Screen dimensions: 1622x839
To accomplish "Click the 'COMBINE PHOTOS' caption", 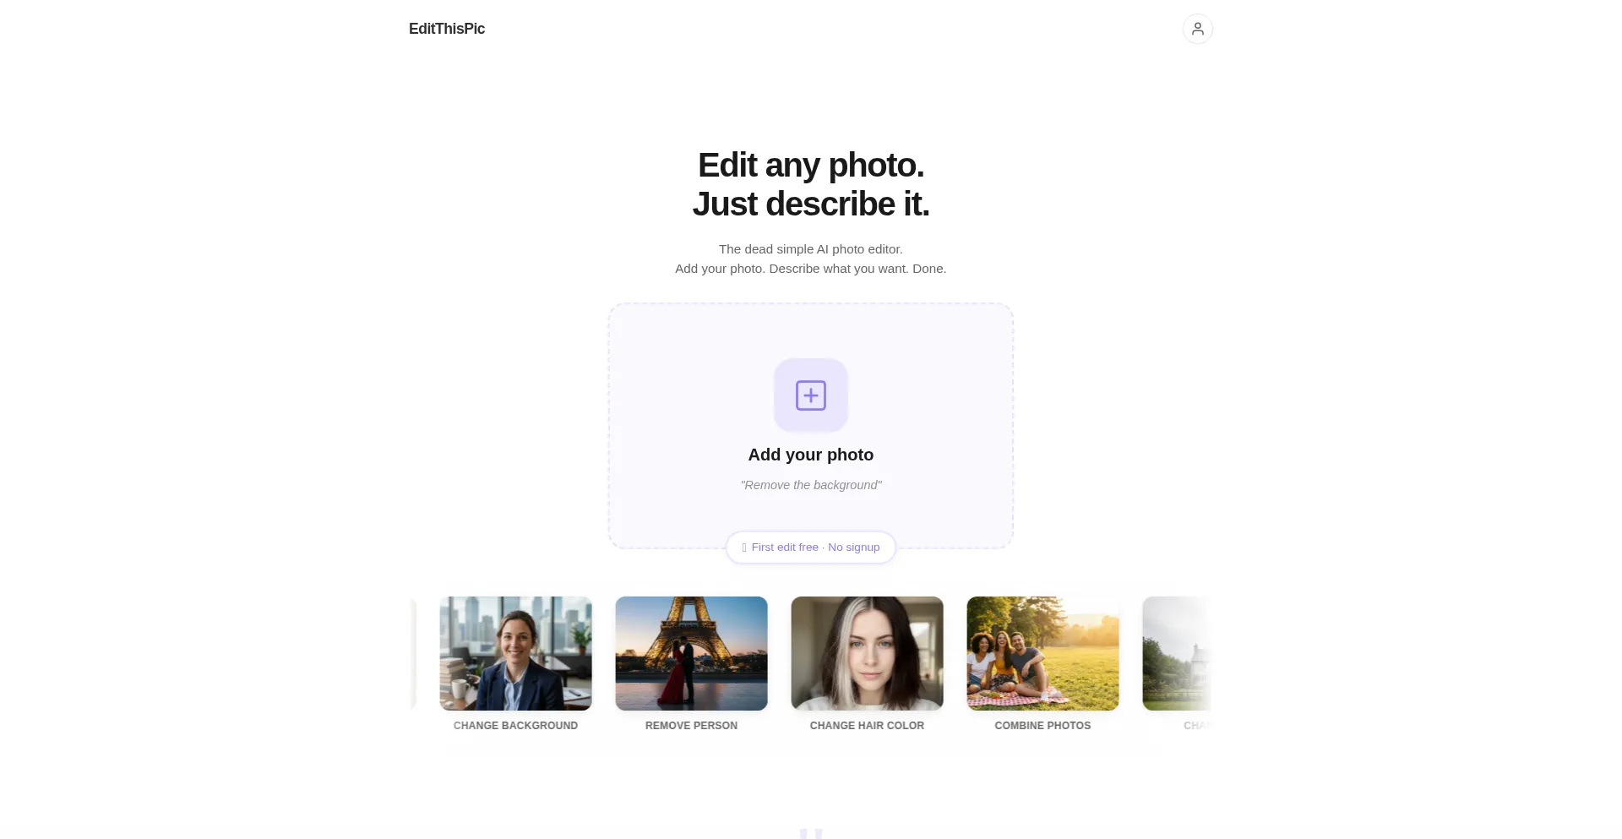I will 1042,726.
